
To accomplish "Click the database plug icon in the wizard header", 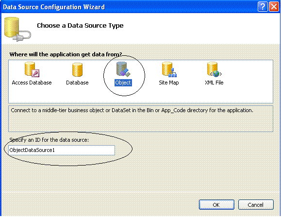I will pos(17,29).
